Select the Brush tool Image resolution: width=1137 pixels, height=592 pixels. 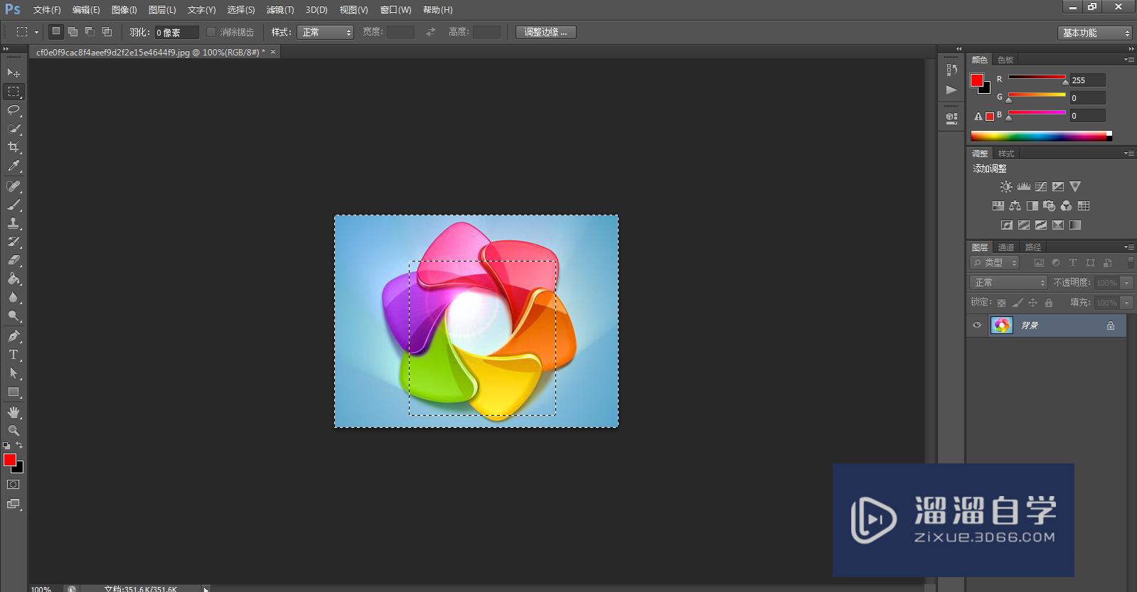(14, 205)
